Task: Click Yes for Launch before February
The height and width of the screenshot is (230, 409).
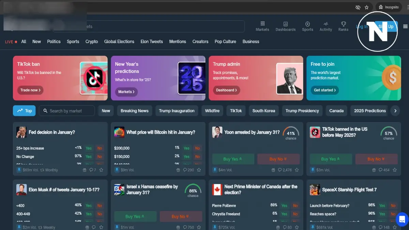Action: [x=382, y=205]
